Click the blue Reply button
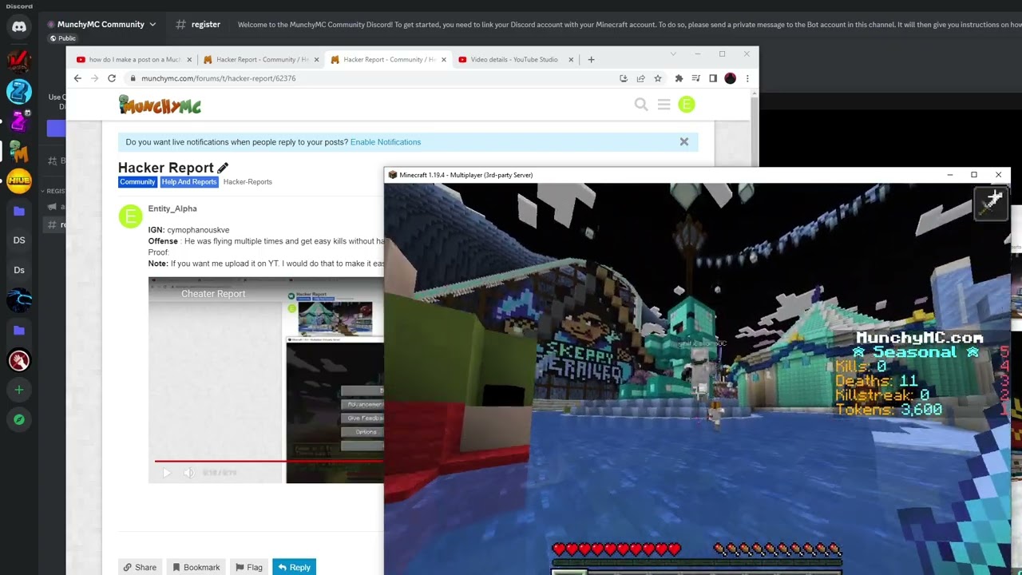 [x=294, y=567]
